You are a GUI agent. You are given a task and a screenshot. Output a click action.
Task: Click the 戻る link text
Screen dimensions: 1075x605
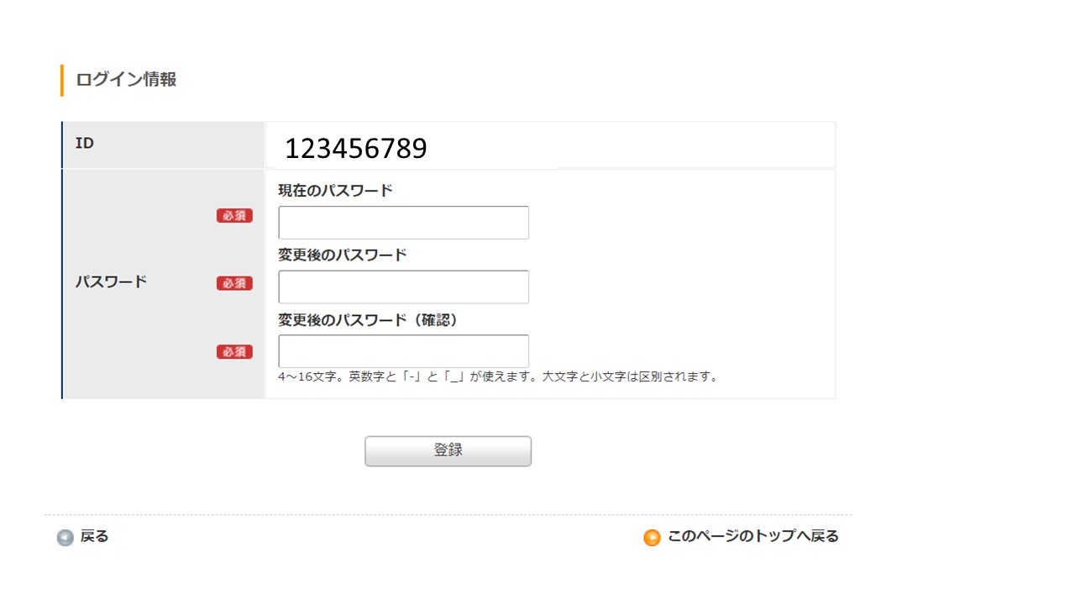click(94, 536)
